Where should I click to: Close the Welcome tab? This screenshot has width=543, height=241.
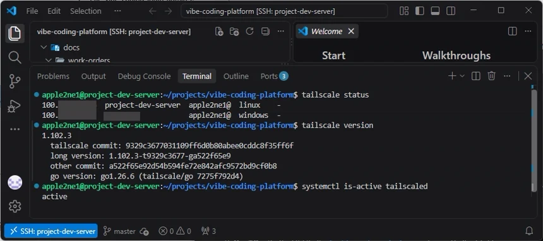351,31
